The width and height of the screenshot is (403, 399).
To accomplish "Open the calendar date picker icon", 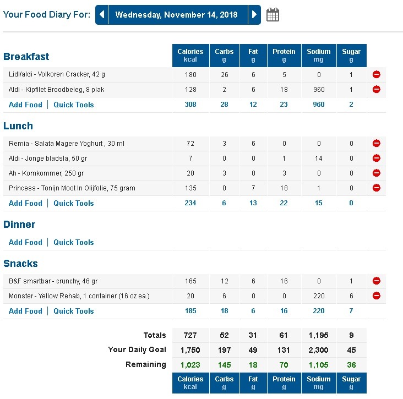I will 273,15.
